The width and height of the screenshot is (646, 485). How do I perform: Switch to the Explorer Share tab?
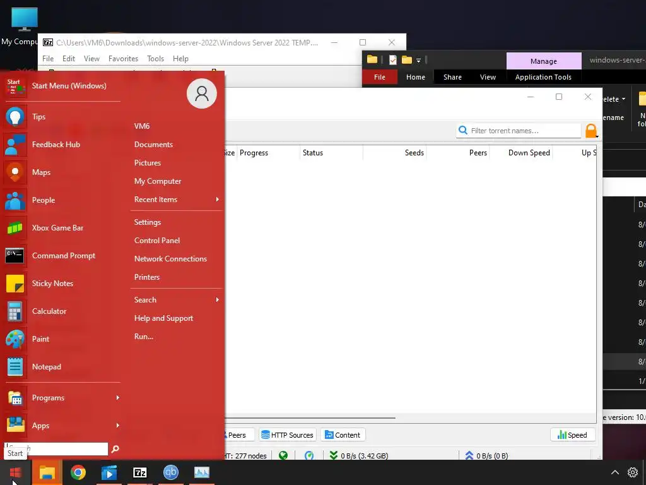pos(452,77)
